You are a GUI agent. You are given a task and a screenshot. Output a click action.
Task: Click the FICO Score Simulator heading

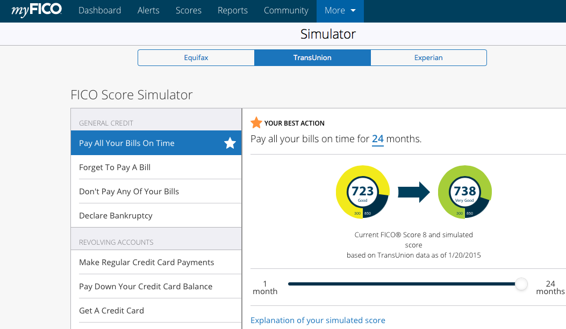(131, 95)
